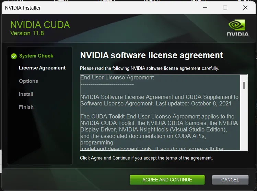
Task: Select the Options step in sidebar
Action: (28, 81)
